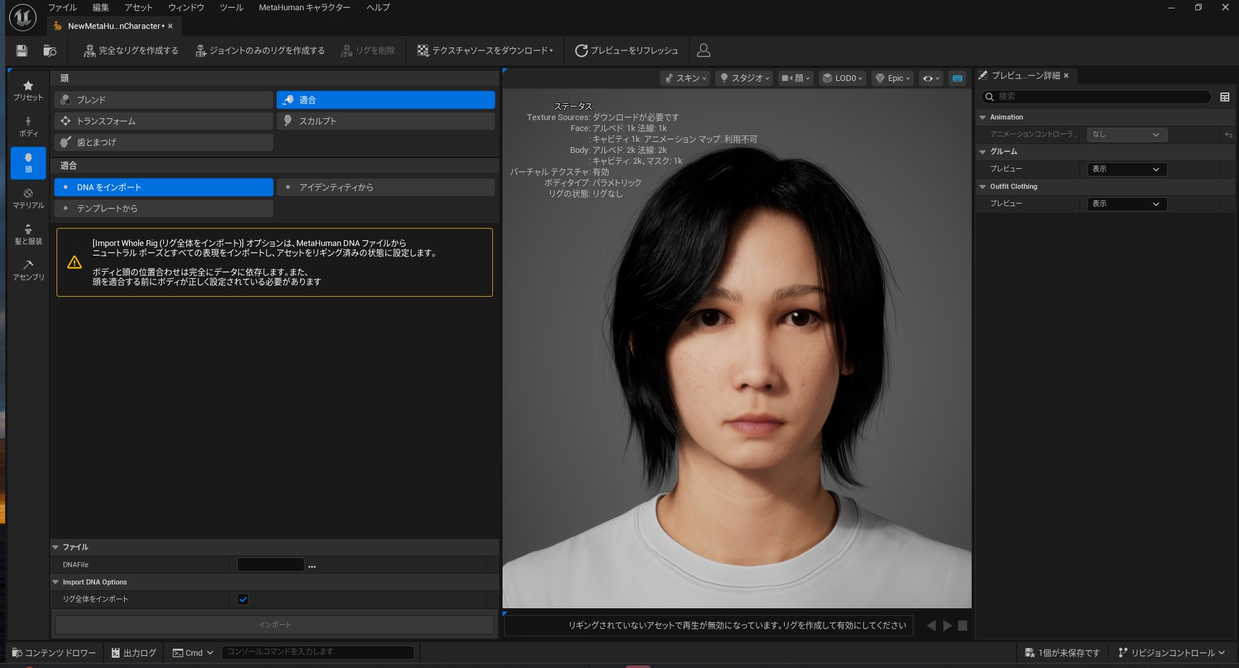
Task: Collapse the Import DNA Options section
Action: tap(56, 582)
